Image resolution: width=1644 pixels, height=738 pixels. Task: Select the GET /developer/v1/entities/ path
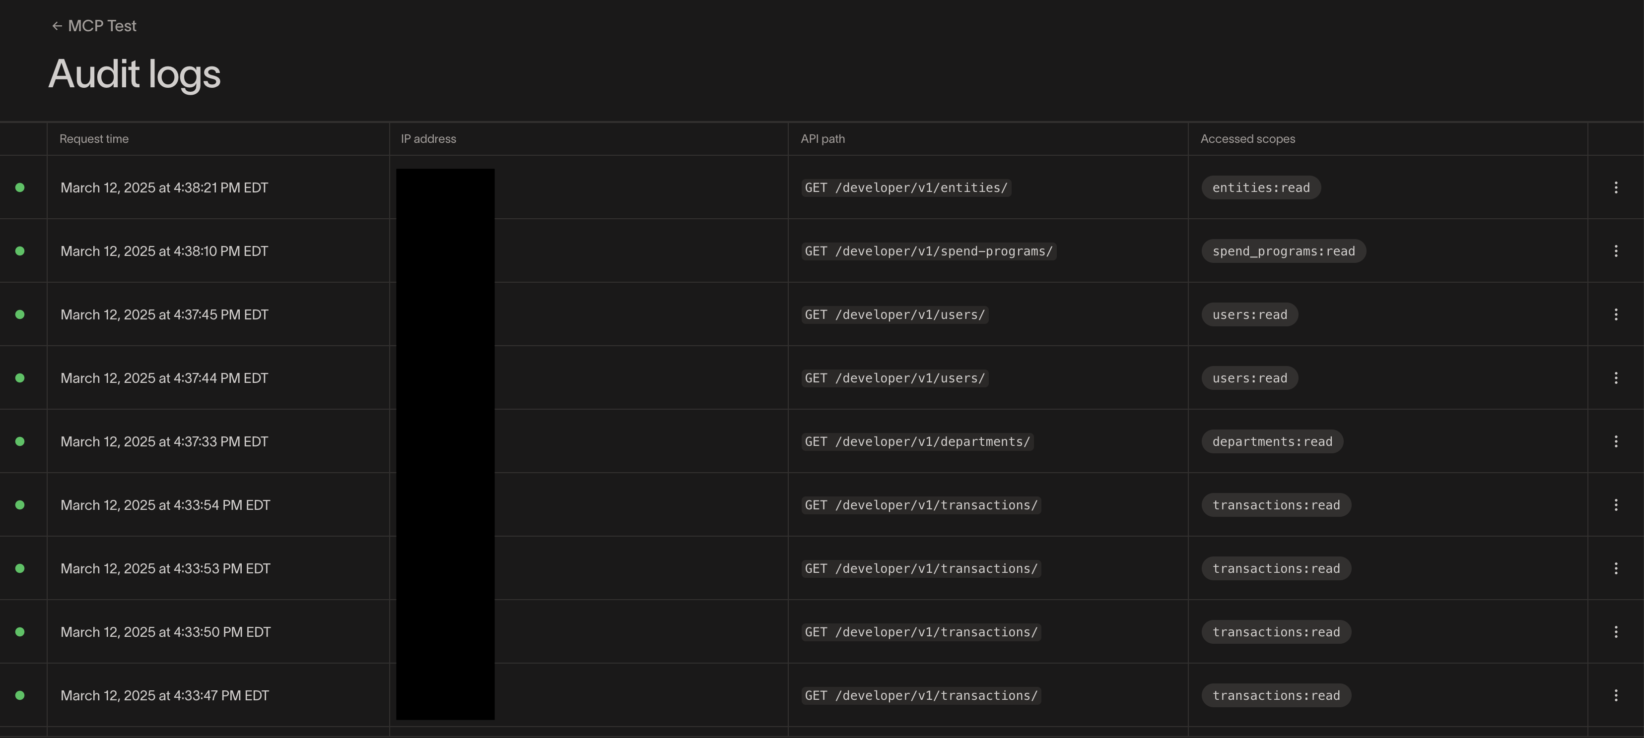click(905, 187)
